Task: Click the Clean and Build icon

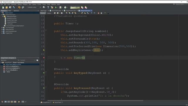Action: 52,7
